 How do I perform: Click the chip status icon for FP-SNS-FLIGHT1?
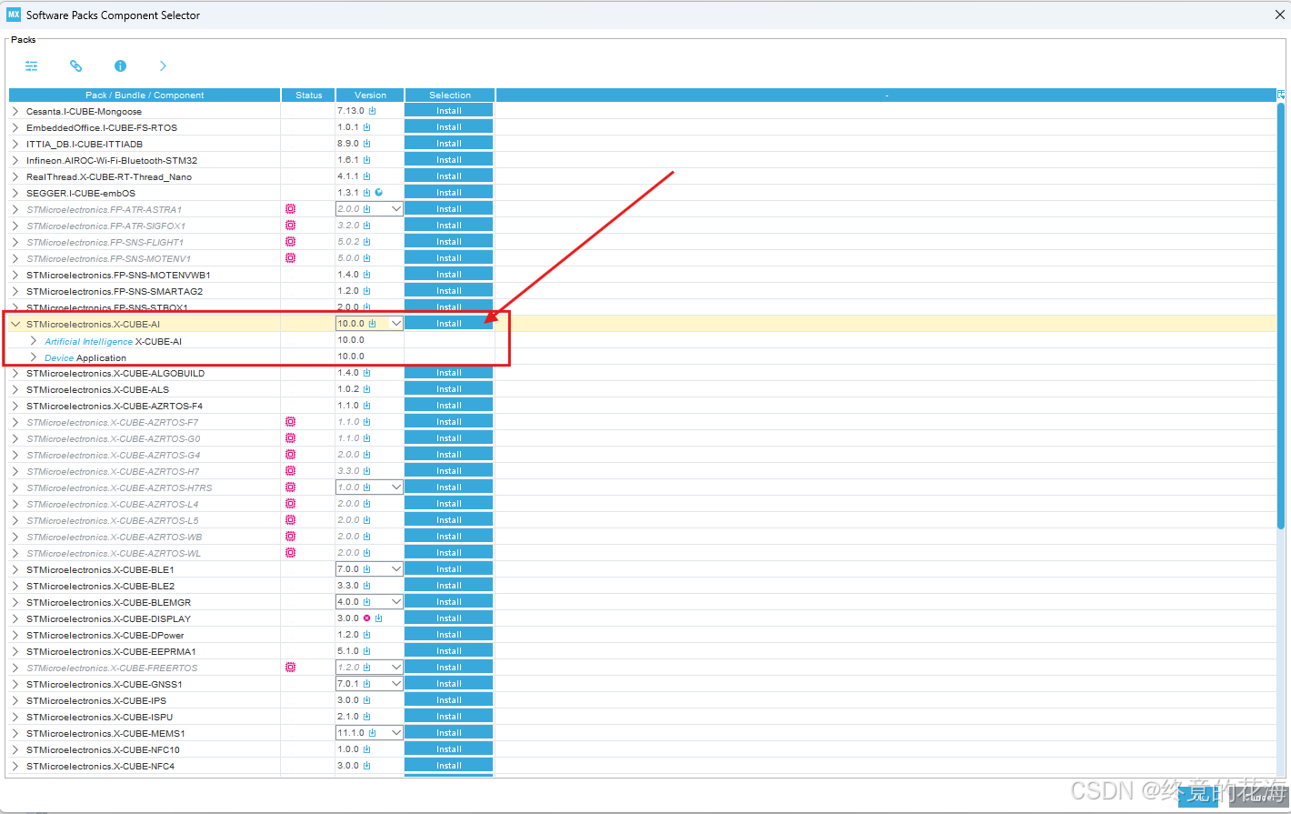click(291, 242)
